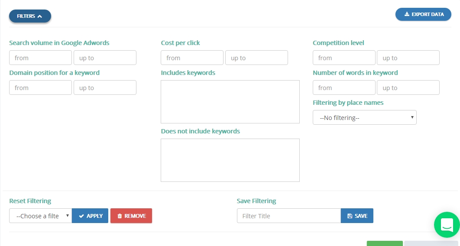The height and width of the screenshot is (246, 460).
Task: Click the Number of words from field
Action: 344,87
